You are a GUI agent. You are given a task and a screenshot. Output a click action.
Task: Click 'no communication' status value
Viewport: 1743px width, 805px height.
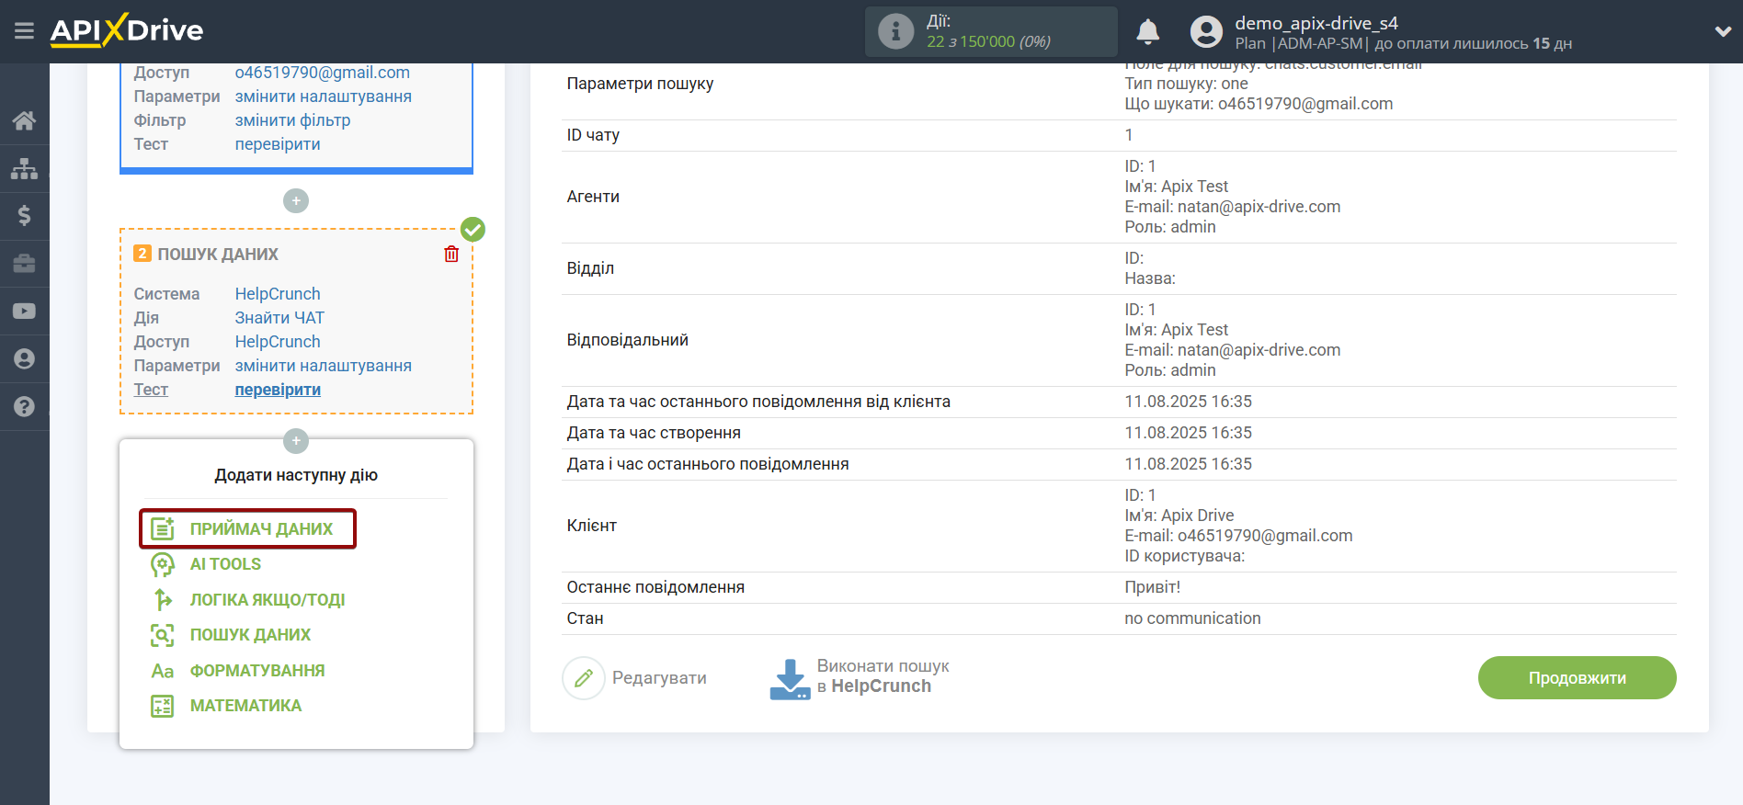[x=1192, y=618]
